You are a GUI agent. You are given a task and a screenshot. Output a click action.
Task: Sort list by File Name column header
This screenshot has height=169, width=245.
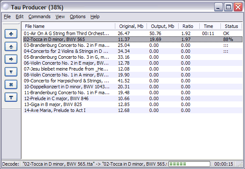click(68, 26)
